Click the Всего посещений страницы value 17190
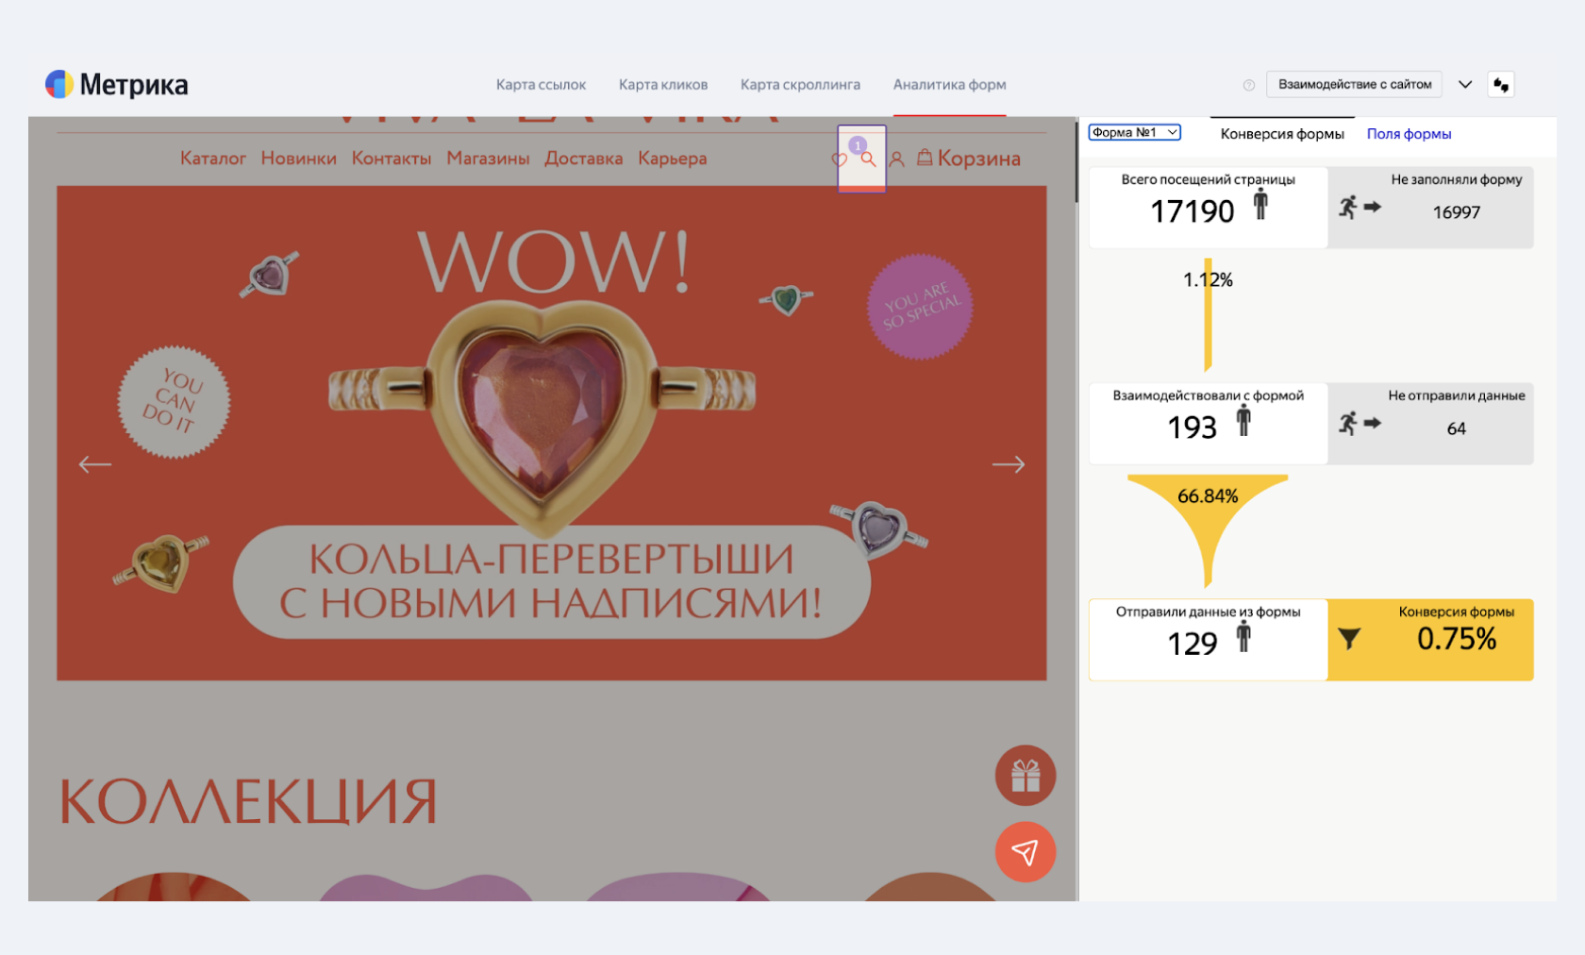 pyautogui.click(x=1192, y=211)
